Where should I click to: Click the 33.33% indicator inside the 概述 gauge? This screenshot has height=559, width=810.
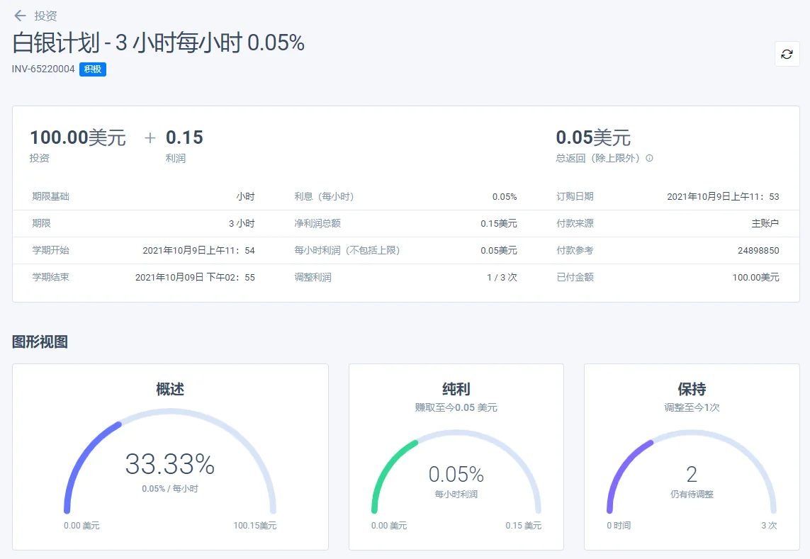(171, 466)
